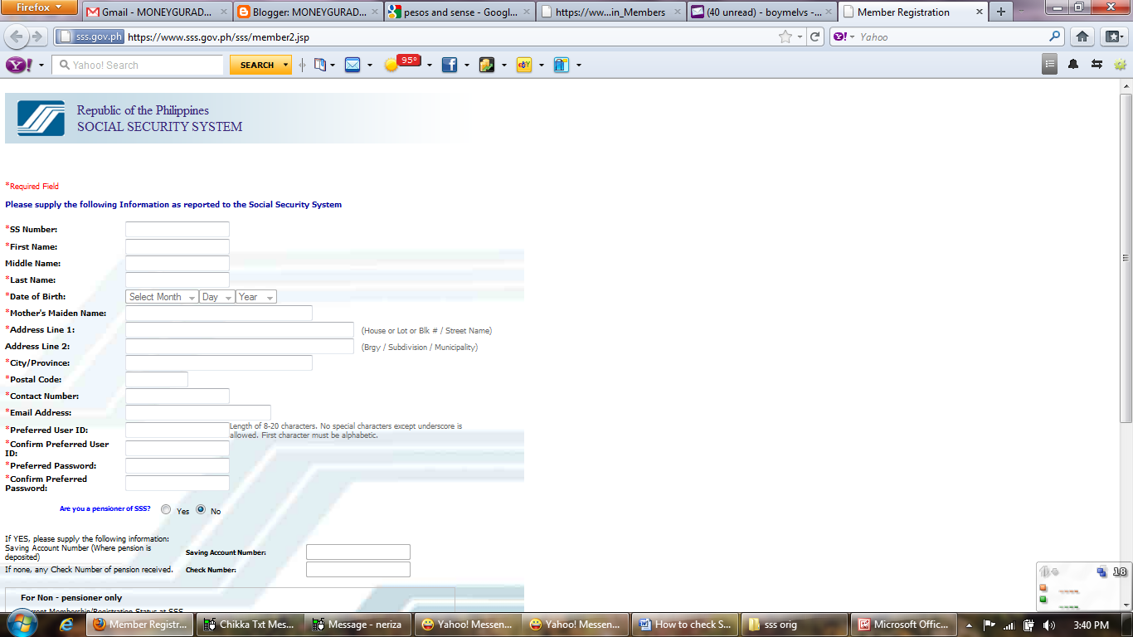Select No for SSS pensioner

point(201,510)
